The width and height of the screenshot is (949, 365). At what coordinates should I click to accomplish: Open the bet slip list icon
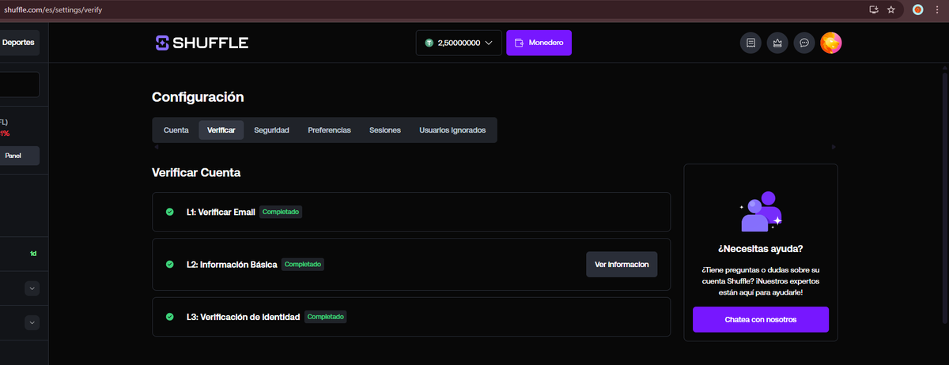click(751, 43)
